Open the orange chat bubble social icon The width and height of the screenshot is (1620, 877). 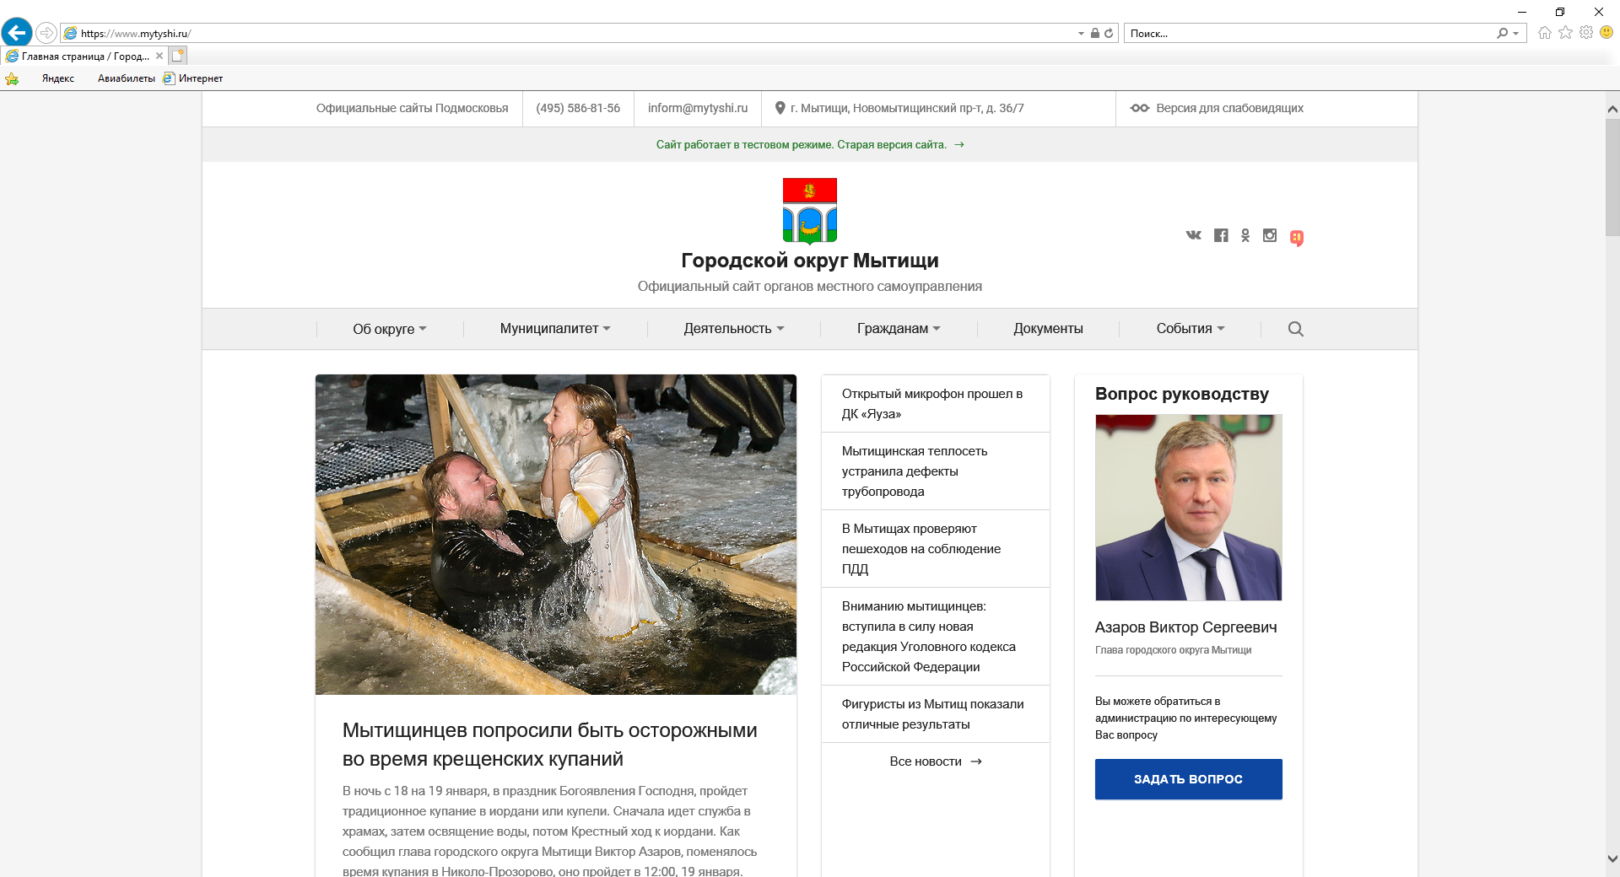[x=1297, y=238]
